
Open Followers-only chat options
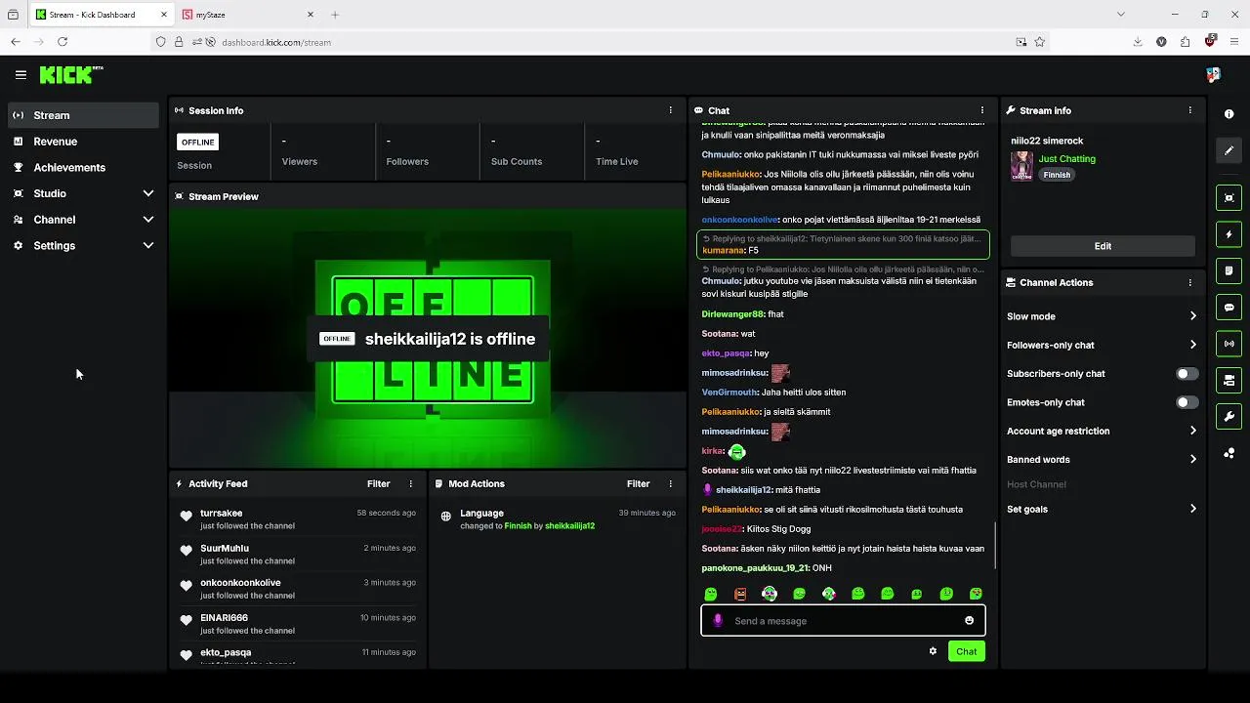[x=1103, y=345]
